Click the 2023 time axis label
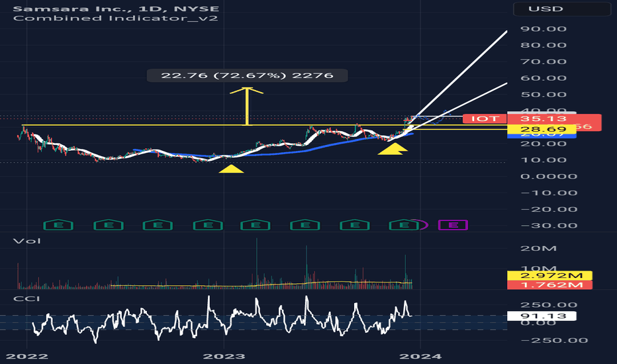 224,357
